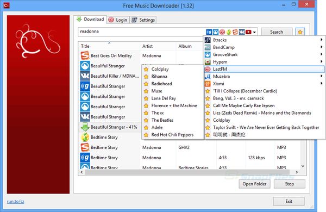Switch to the Login tab
The width and height of the screenshot is (326, 212).
tap(118, 20)
